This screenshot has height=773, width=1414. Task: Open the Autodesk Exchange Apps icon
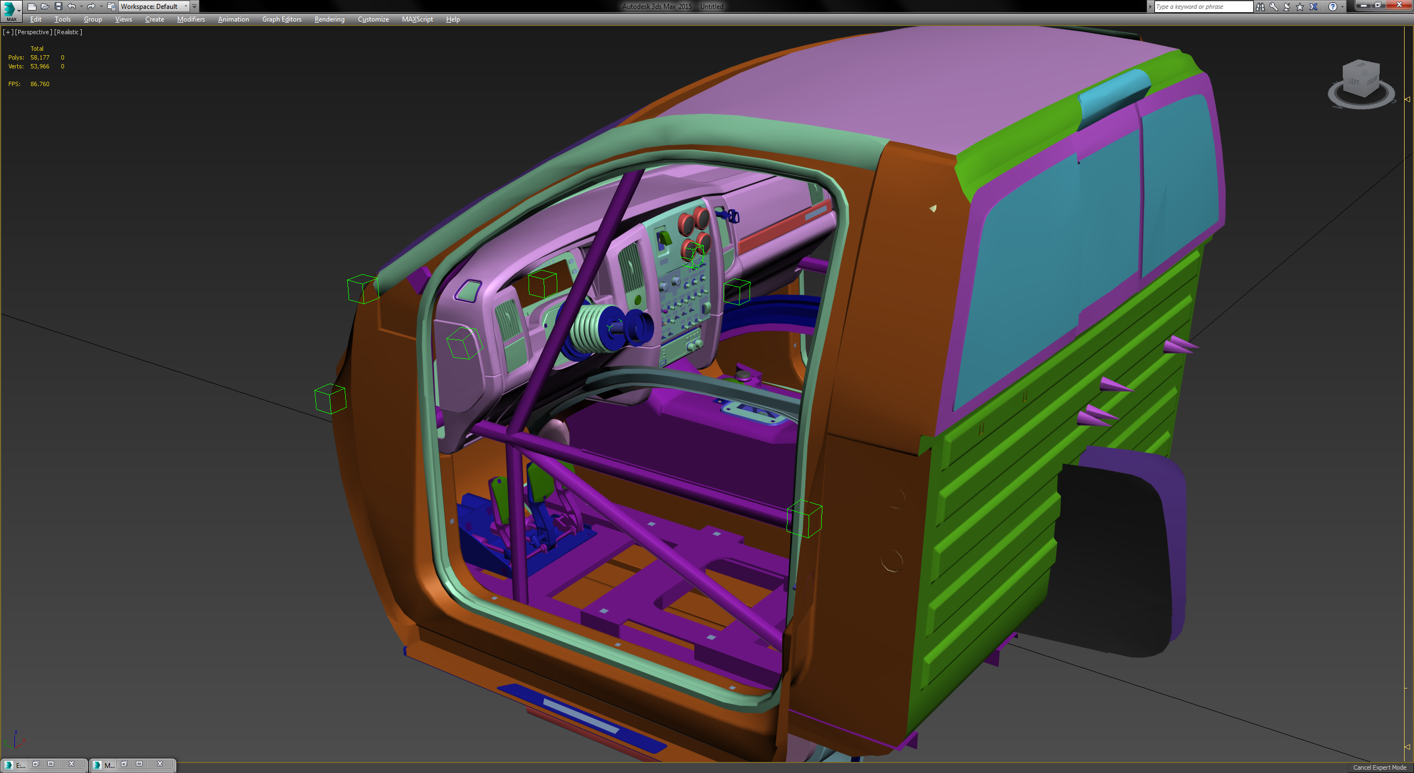pyautogui.click(x=1313, y=7)
